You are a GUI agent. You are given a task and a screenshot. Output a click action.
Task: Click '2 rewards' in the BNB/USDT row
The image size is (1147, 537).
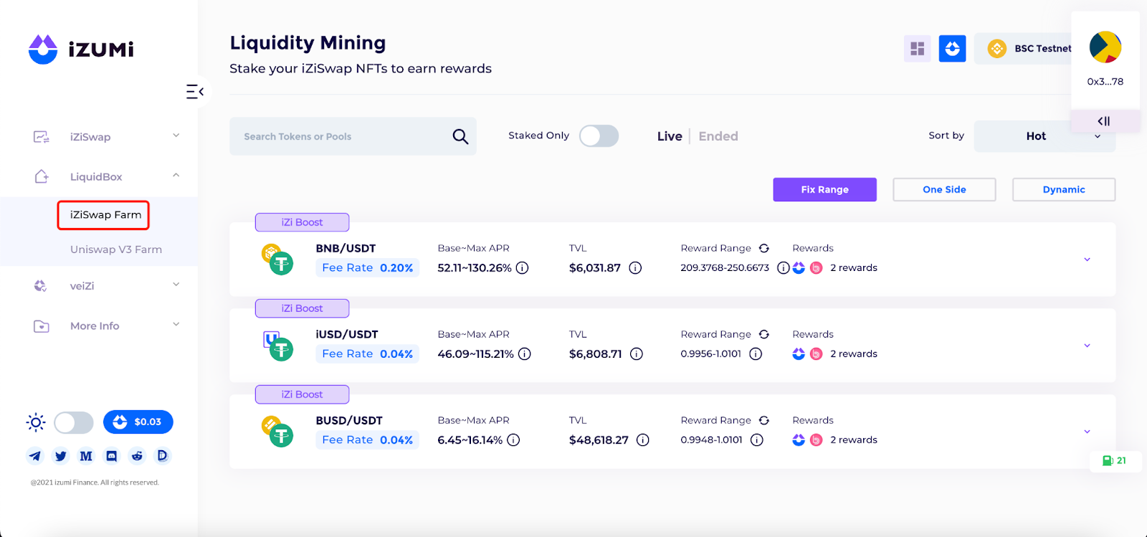(x=854, y=267)
